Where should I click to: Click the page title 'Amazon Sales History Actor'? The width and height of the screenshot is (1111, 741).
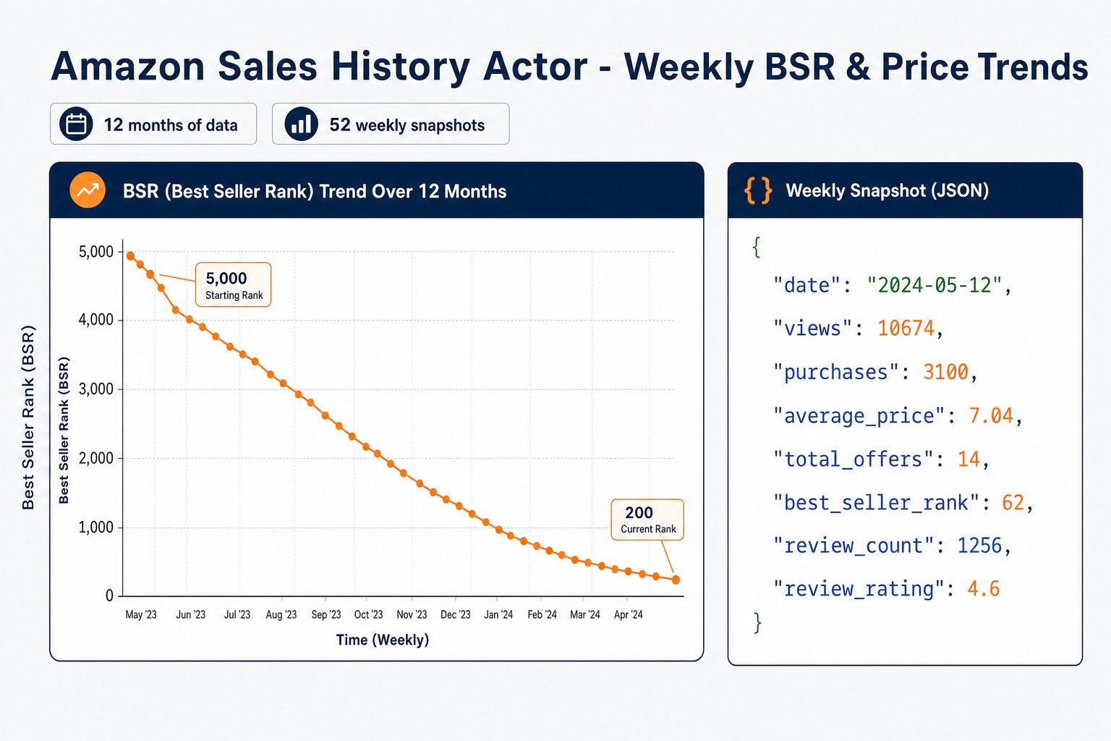point(319,67)
